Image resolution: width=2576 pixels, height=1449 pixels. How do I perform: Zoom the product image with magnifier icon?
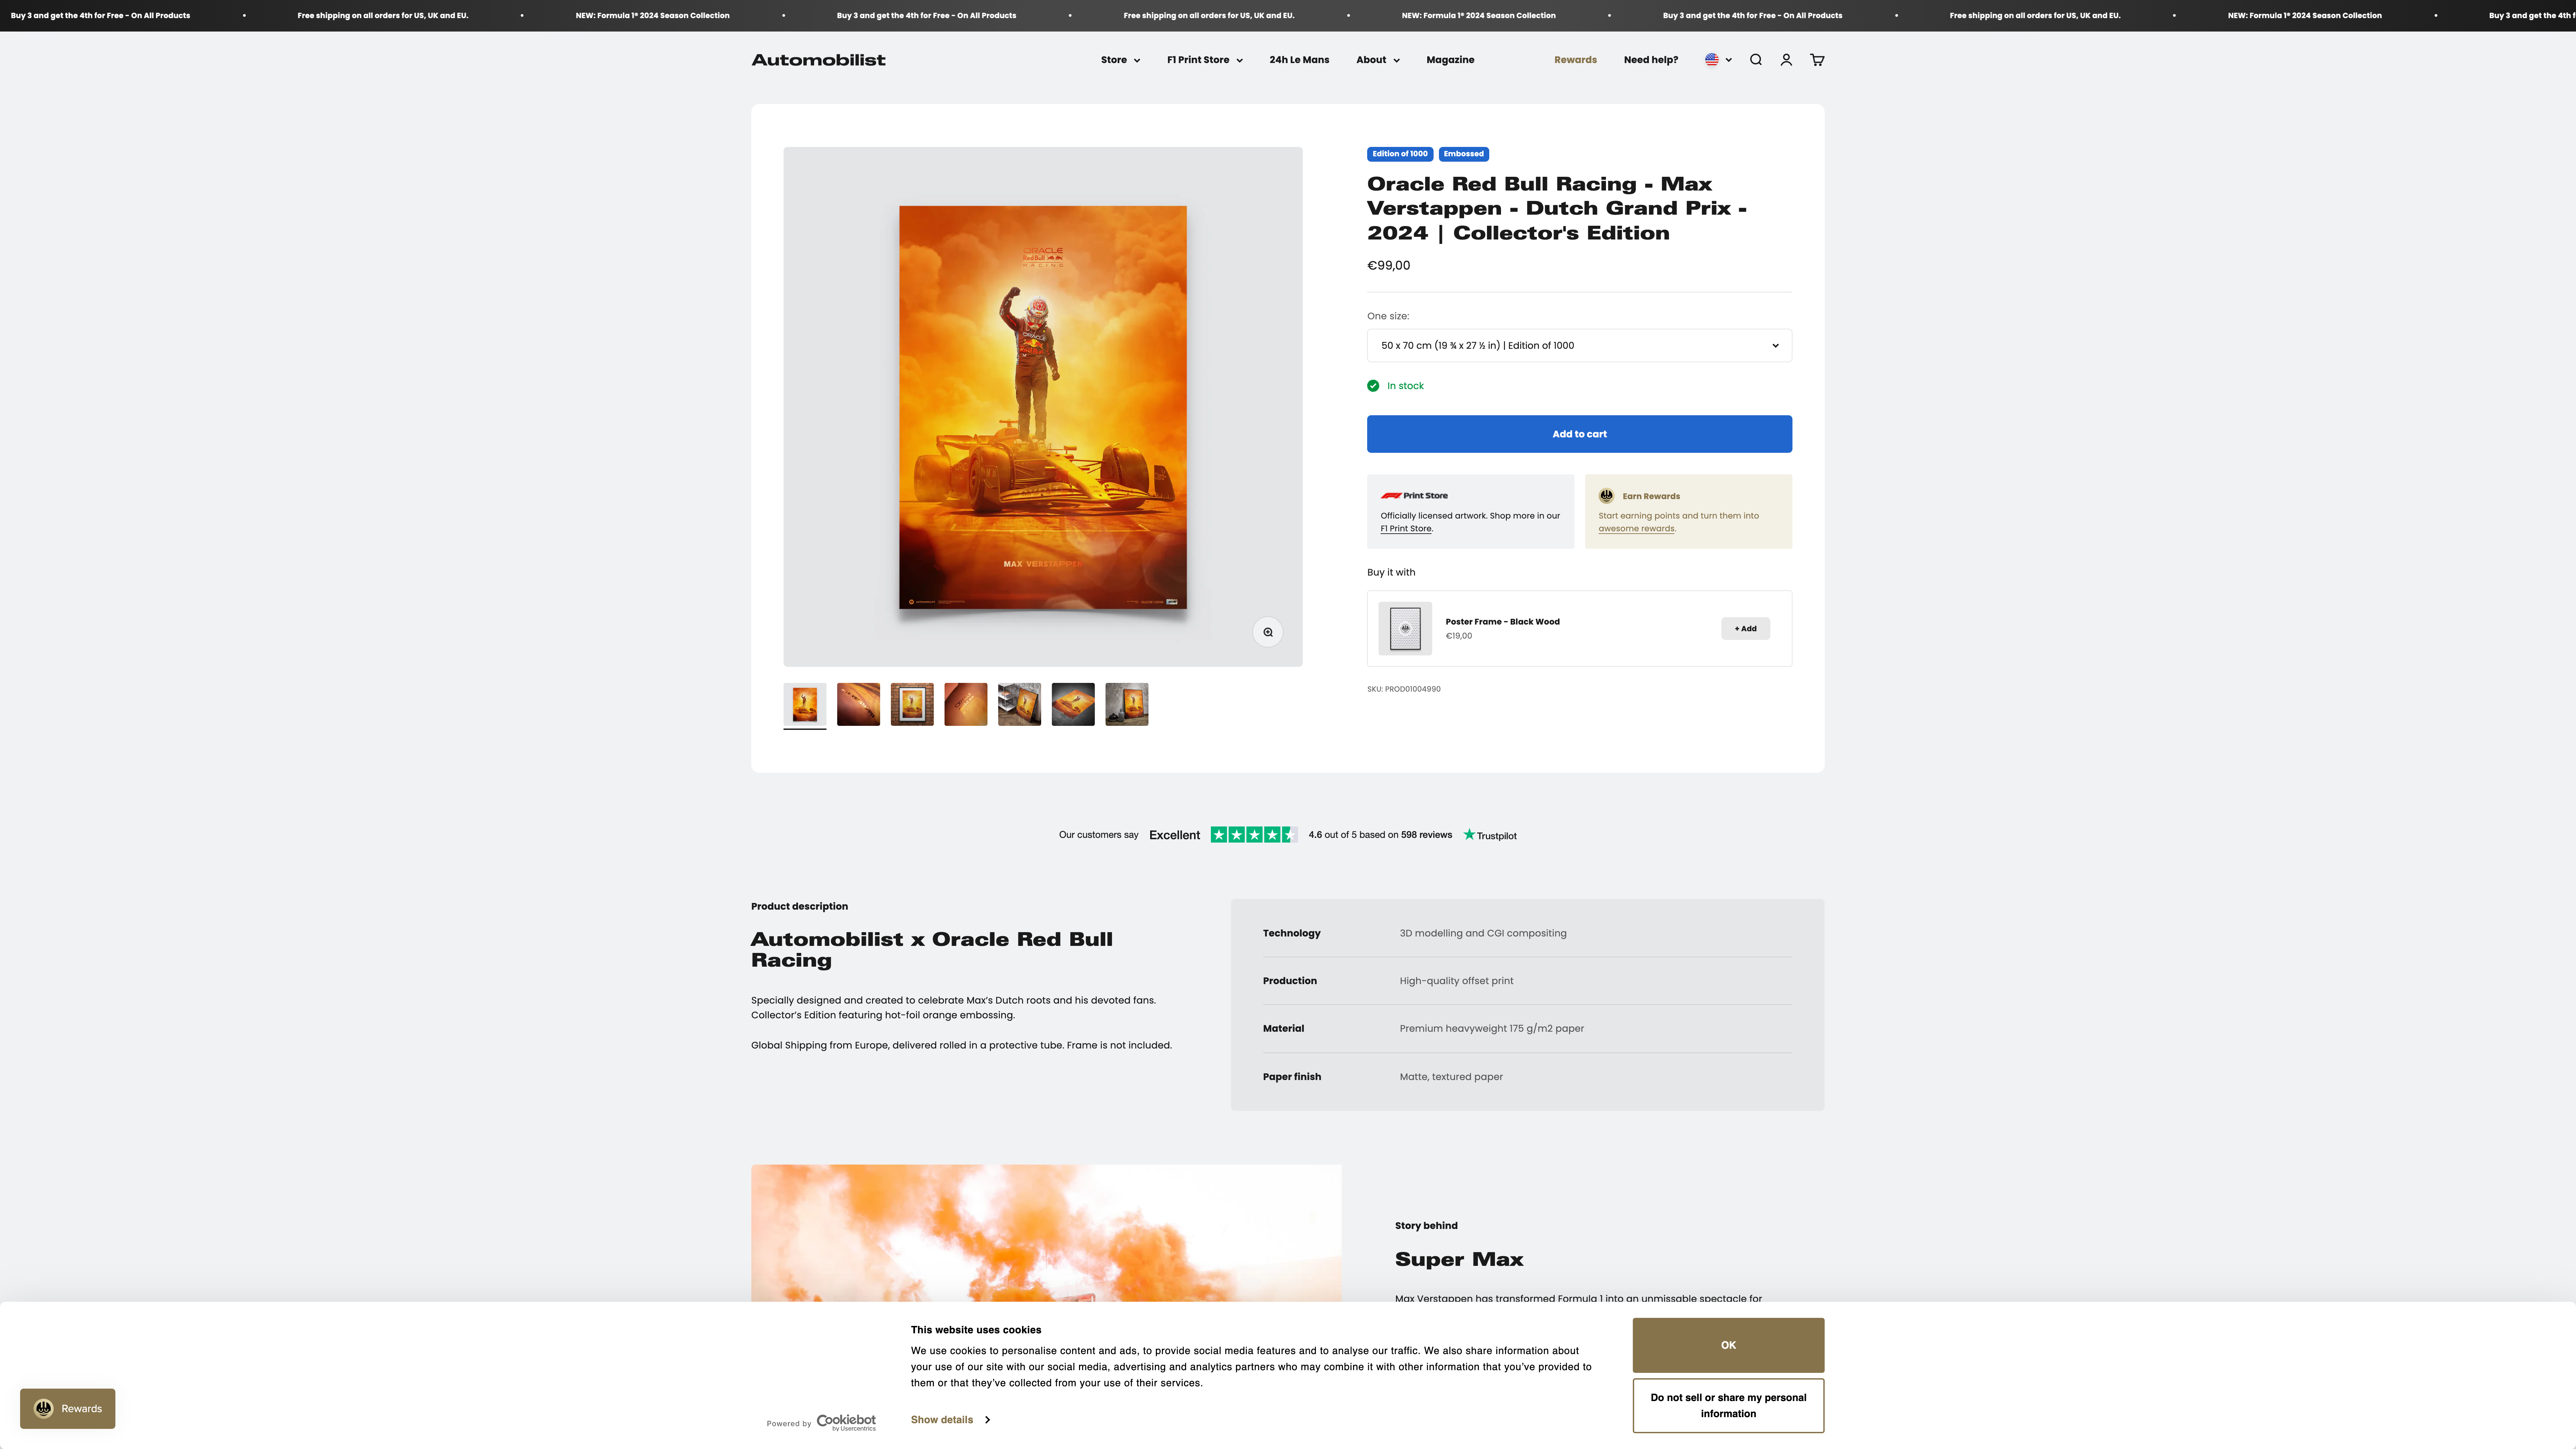1268,632
